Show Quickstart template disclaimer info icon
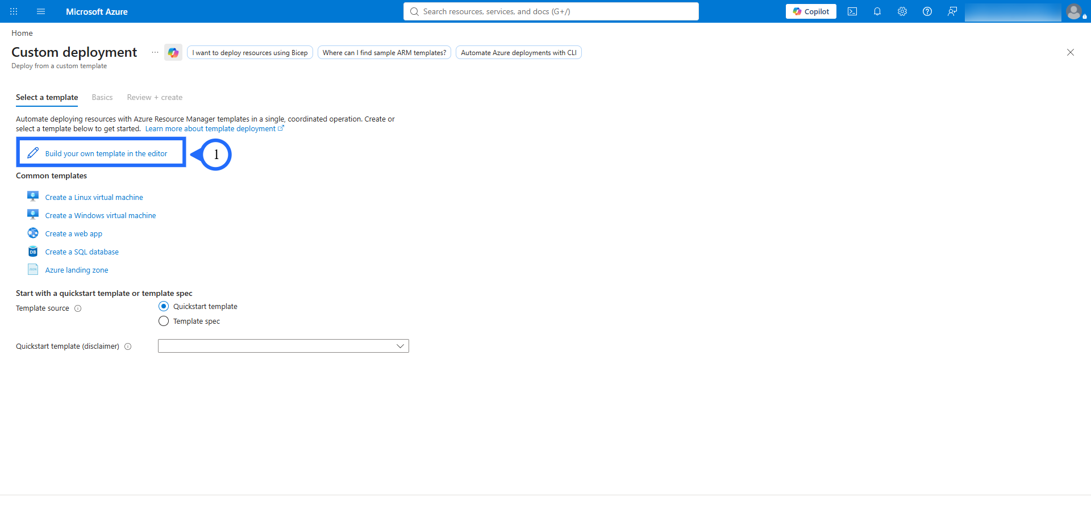The width and height of the screenshot is (1091, 518). coord(128,346)
